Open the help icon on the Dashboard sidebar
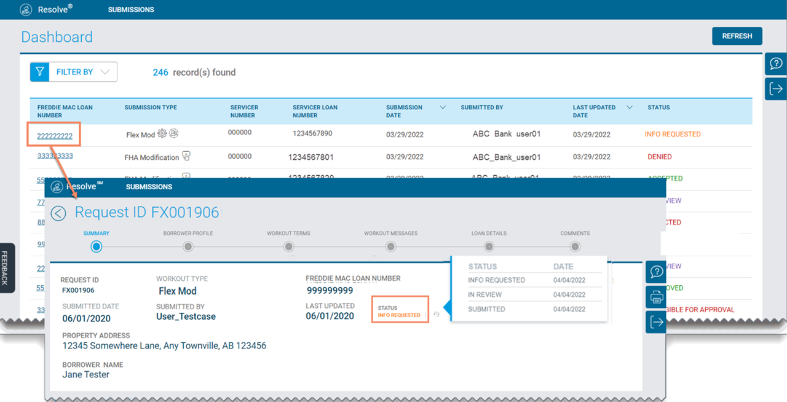The height and width of the screenshot is (402, 787). tap(776, 64)
